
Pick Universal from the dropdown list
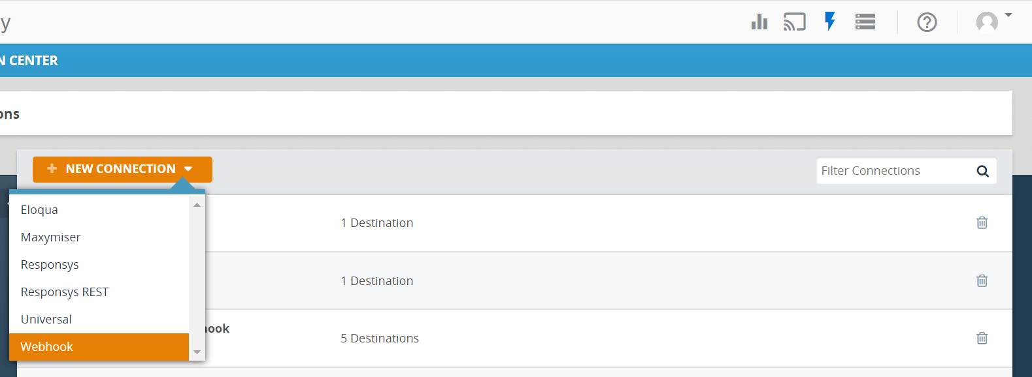[46, 320]
